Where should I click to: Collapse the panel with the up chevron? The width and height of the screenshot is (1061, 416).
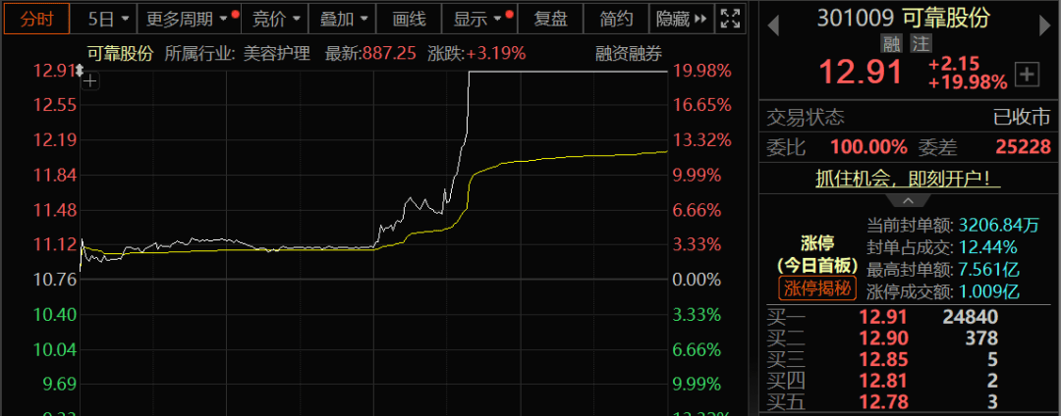pyautogui.click(x=908, y=201)
